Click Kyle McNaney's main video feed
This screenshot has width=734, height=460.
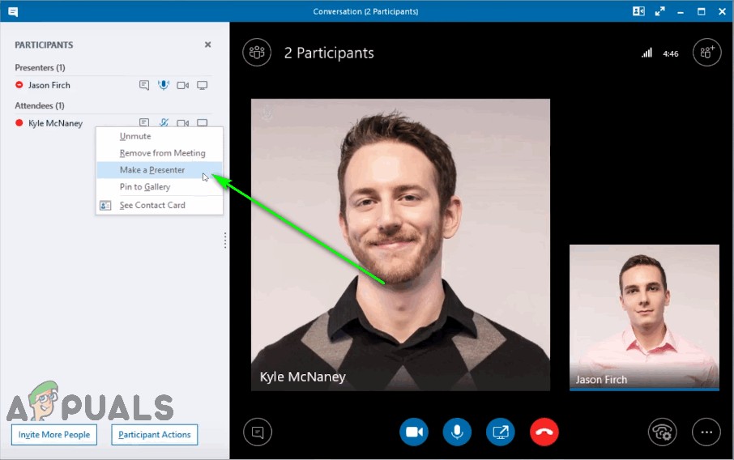tap(400, 245)
